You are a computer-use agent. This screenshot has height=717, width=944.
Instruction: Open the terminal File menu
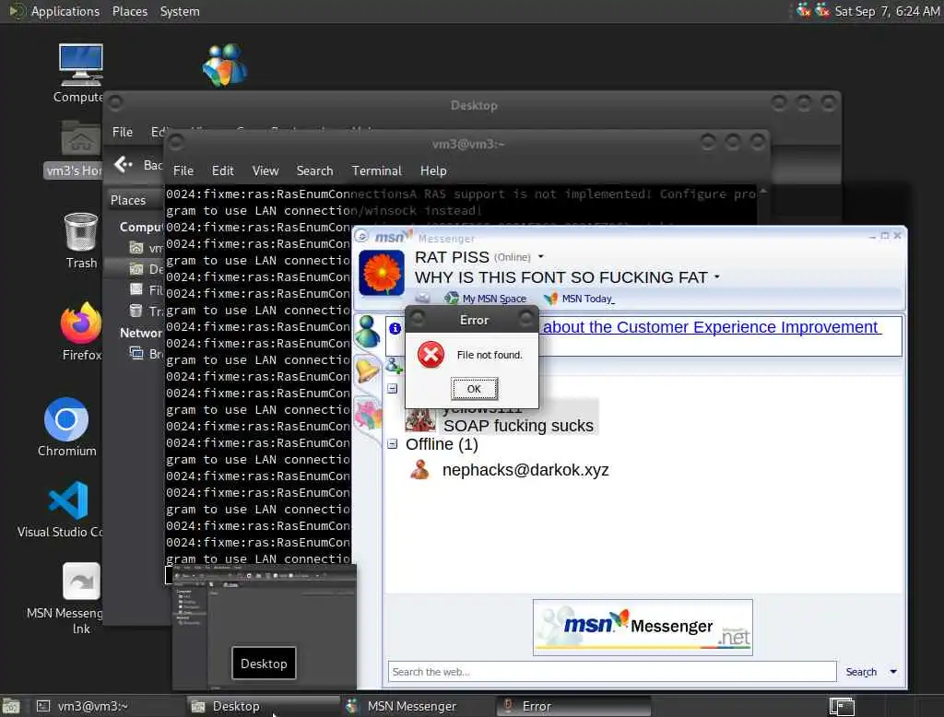183,171
